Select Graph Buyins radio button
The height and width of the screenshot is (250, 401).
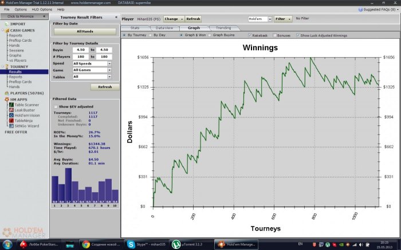click(x=210, y=35)
